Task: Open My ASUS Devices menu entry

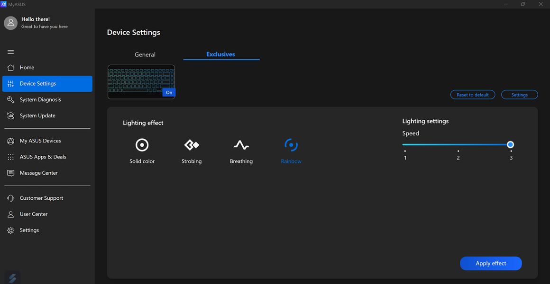Action: (x=47, y=141)
